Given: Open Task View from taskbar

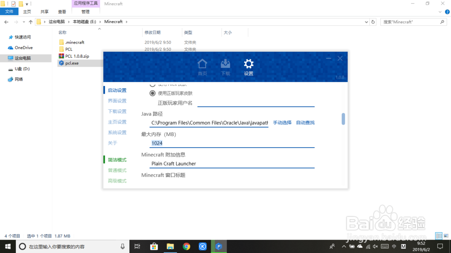Looking at the screenshot, I should click(x=137, y=246).
